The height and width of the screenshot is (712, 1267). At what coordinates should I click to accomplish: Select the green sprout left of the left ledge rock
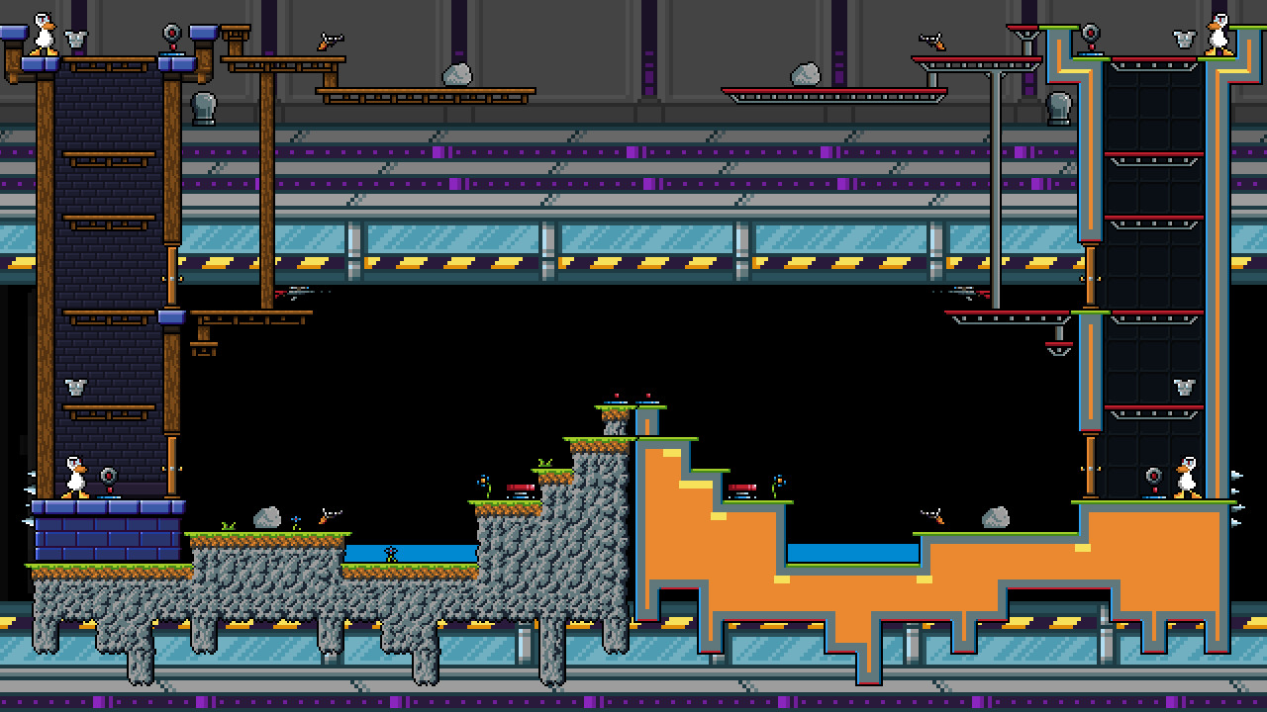(x=229, y=526)
